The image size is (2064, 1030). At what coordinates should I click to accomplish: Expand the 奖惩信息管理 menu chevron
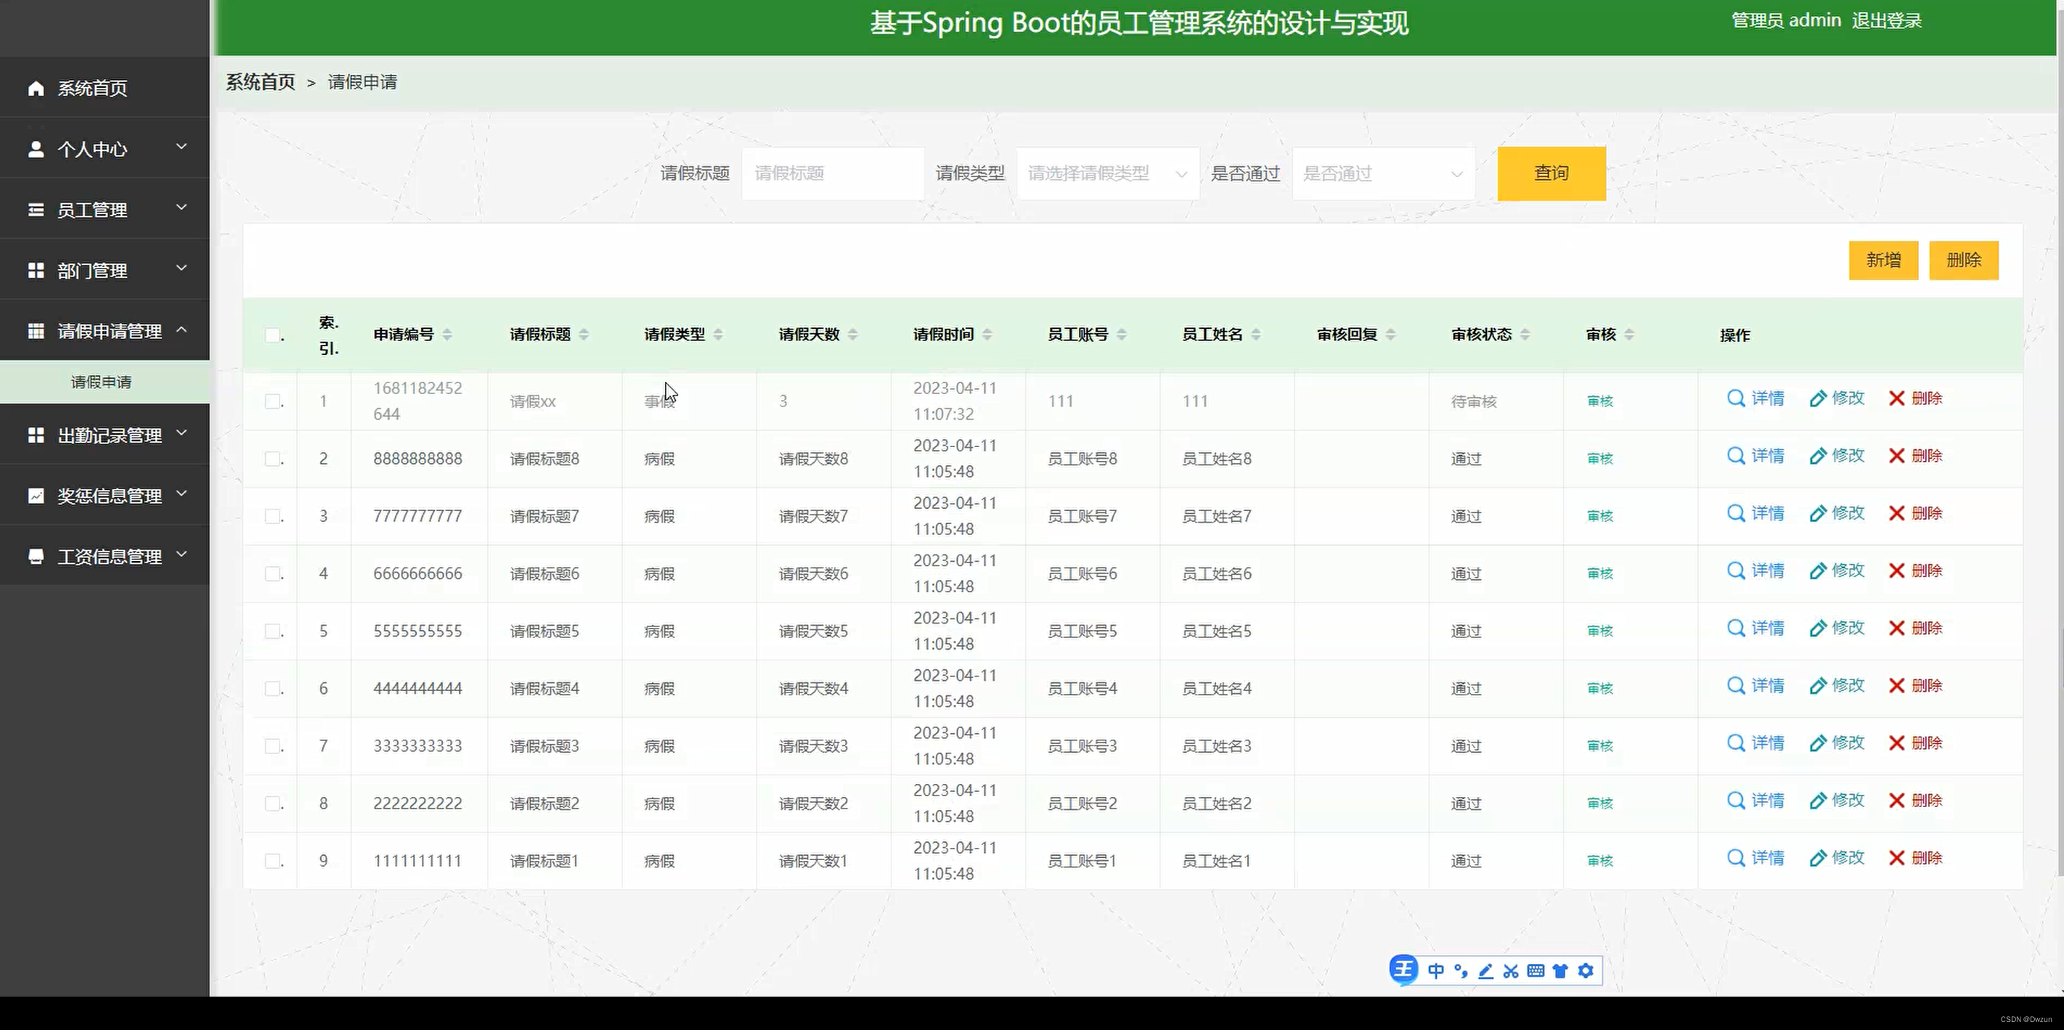point(182,494)
